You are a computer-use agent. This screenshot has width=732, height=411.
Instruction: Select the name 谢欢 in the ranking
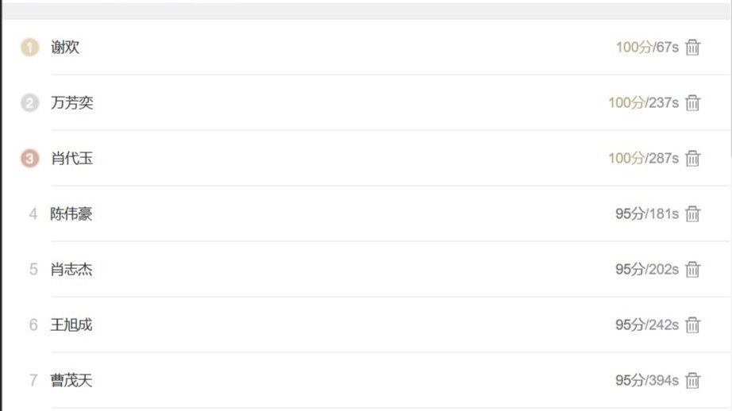(x=65, y=48)
